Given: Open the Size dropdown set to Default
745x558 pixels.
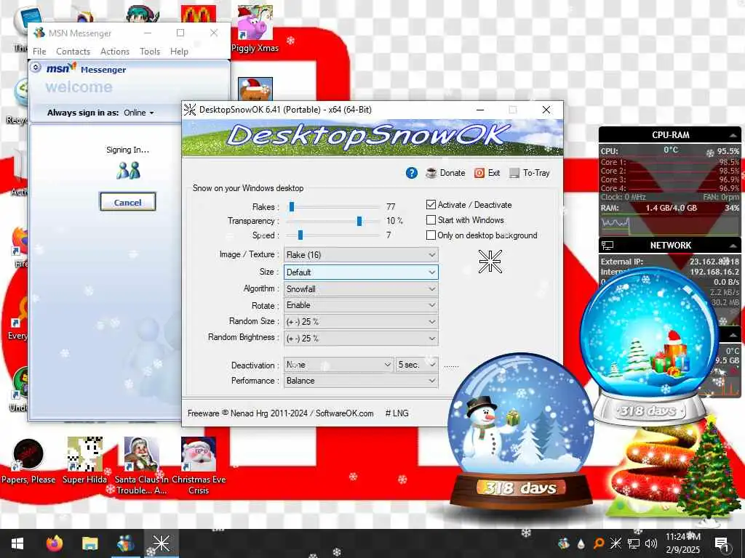Looking at the screenshot, I should 361,272.
